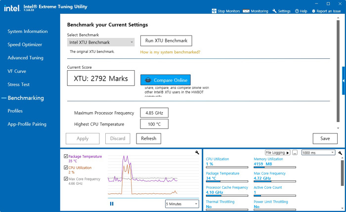Click Max Core Frequency 4.72 GHz tile
Screen dimensions: 346x212
[275, 177]
